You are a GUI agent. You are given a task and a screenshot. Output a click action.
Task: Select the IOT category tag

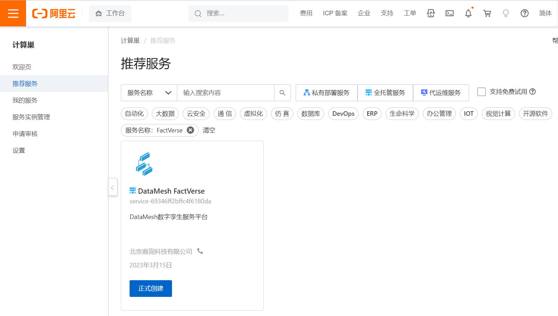pyautogui.click(x=469, y=114)
